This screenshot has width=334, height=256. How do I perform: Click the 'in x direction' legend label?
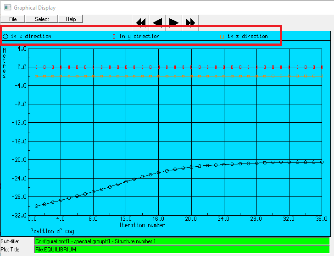[x=31, y=36]
